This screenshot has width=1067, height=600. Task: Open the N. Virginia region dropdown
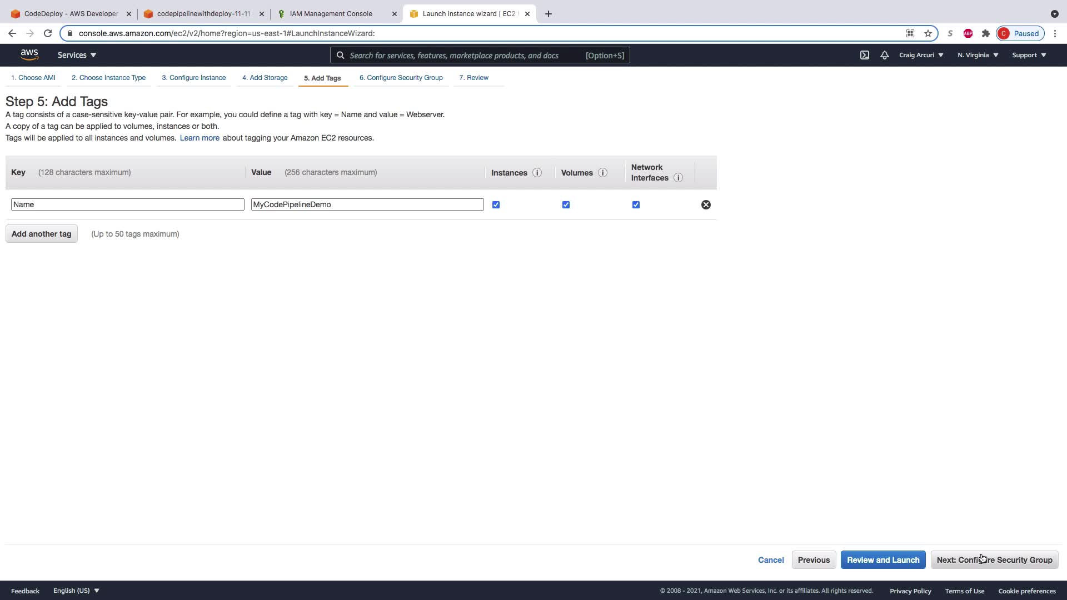tap(978, 55)
